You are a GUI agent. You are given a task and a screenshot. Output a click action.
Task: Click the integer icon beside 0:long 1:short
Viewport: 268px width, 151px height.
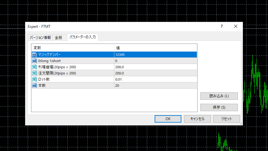pos(34,61)
